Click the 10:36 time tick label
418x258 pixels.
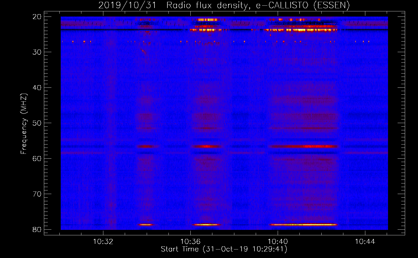[190, 242]
